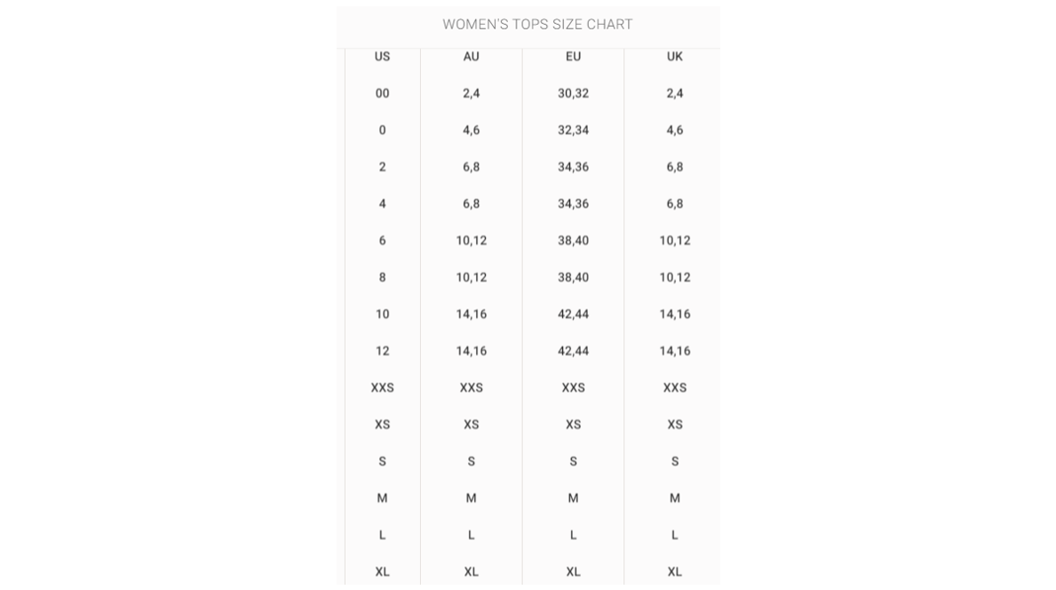Select the EU column header
This screenshot has height=590, width=1056.
[x=573, y=57]
